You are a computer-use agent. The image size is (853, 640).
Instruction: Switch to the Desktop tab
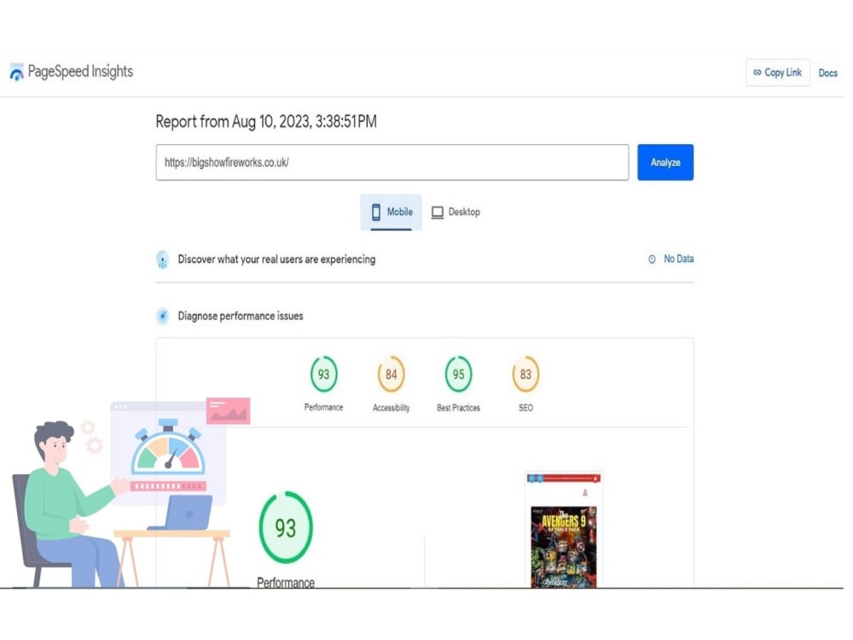tap(456, 212)
